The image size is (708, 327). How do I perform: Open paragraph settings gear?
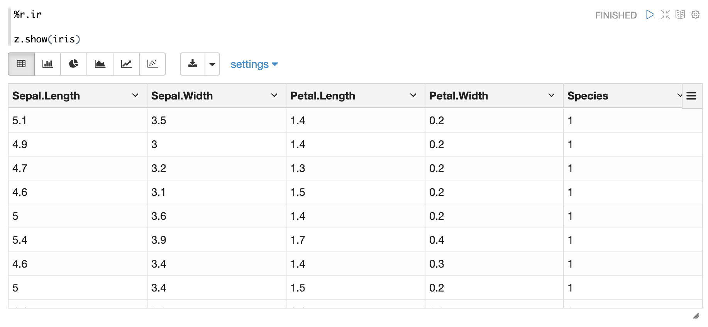[x=696, y=15]
